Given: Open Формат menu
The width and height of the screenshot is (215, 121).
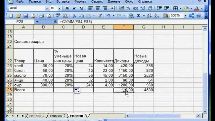Looking at the screenshot, I should point(80,2).
